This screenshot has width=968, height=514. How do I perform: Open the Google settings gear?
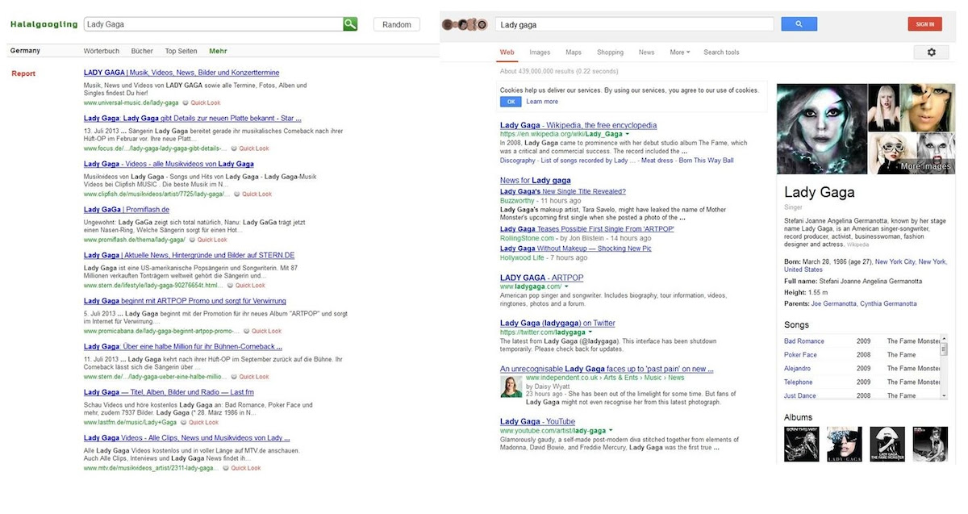pyautogui.click(x=932, y=52)
